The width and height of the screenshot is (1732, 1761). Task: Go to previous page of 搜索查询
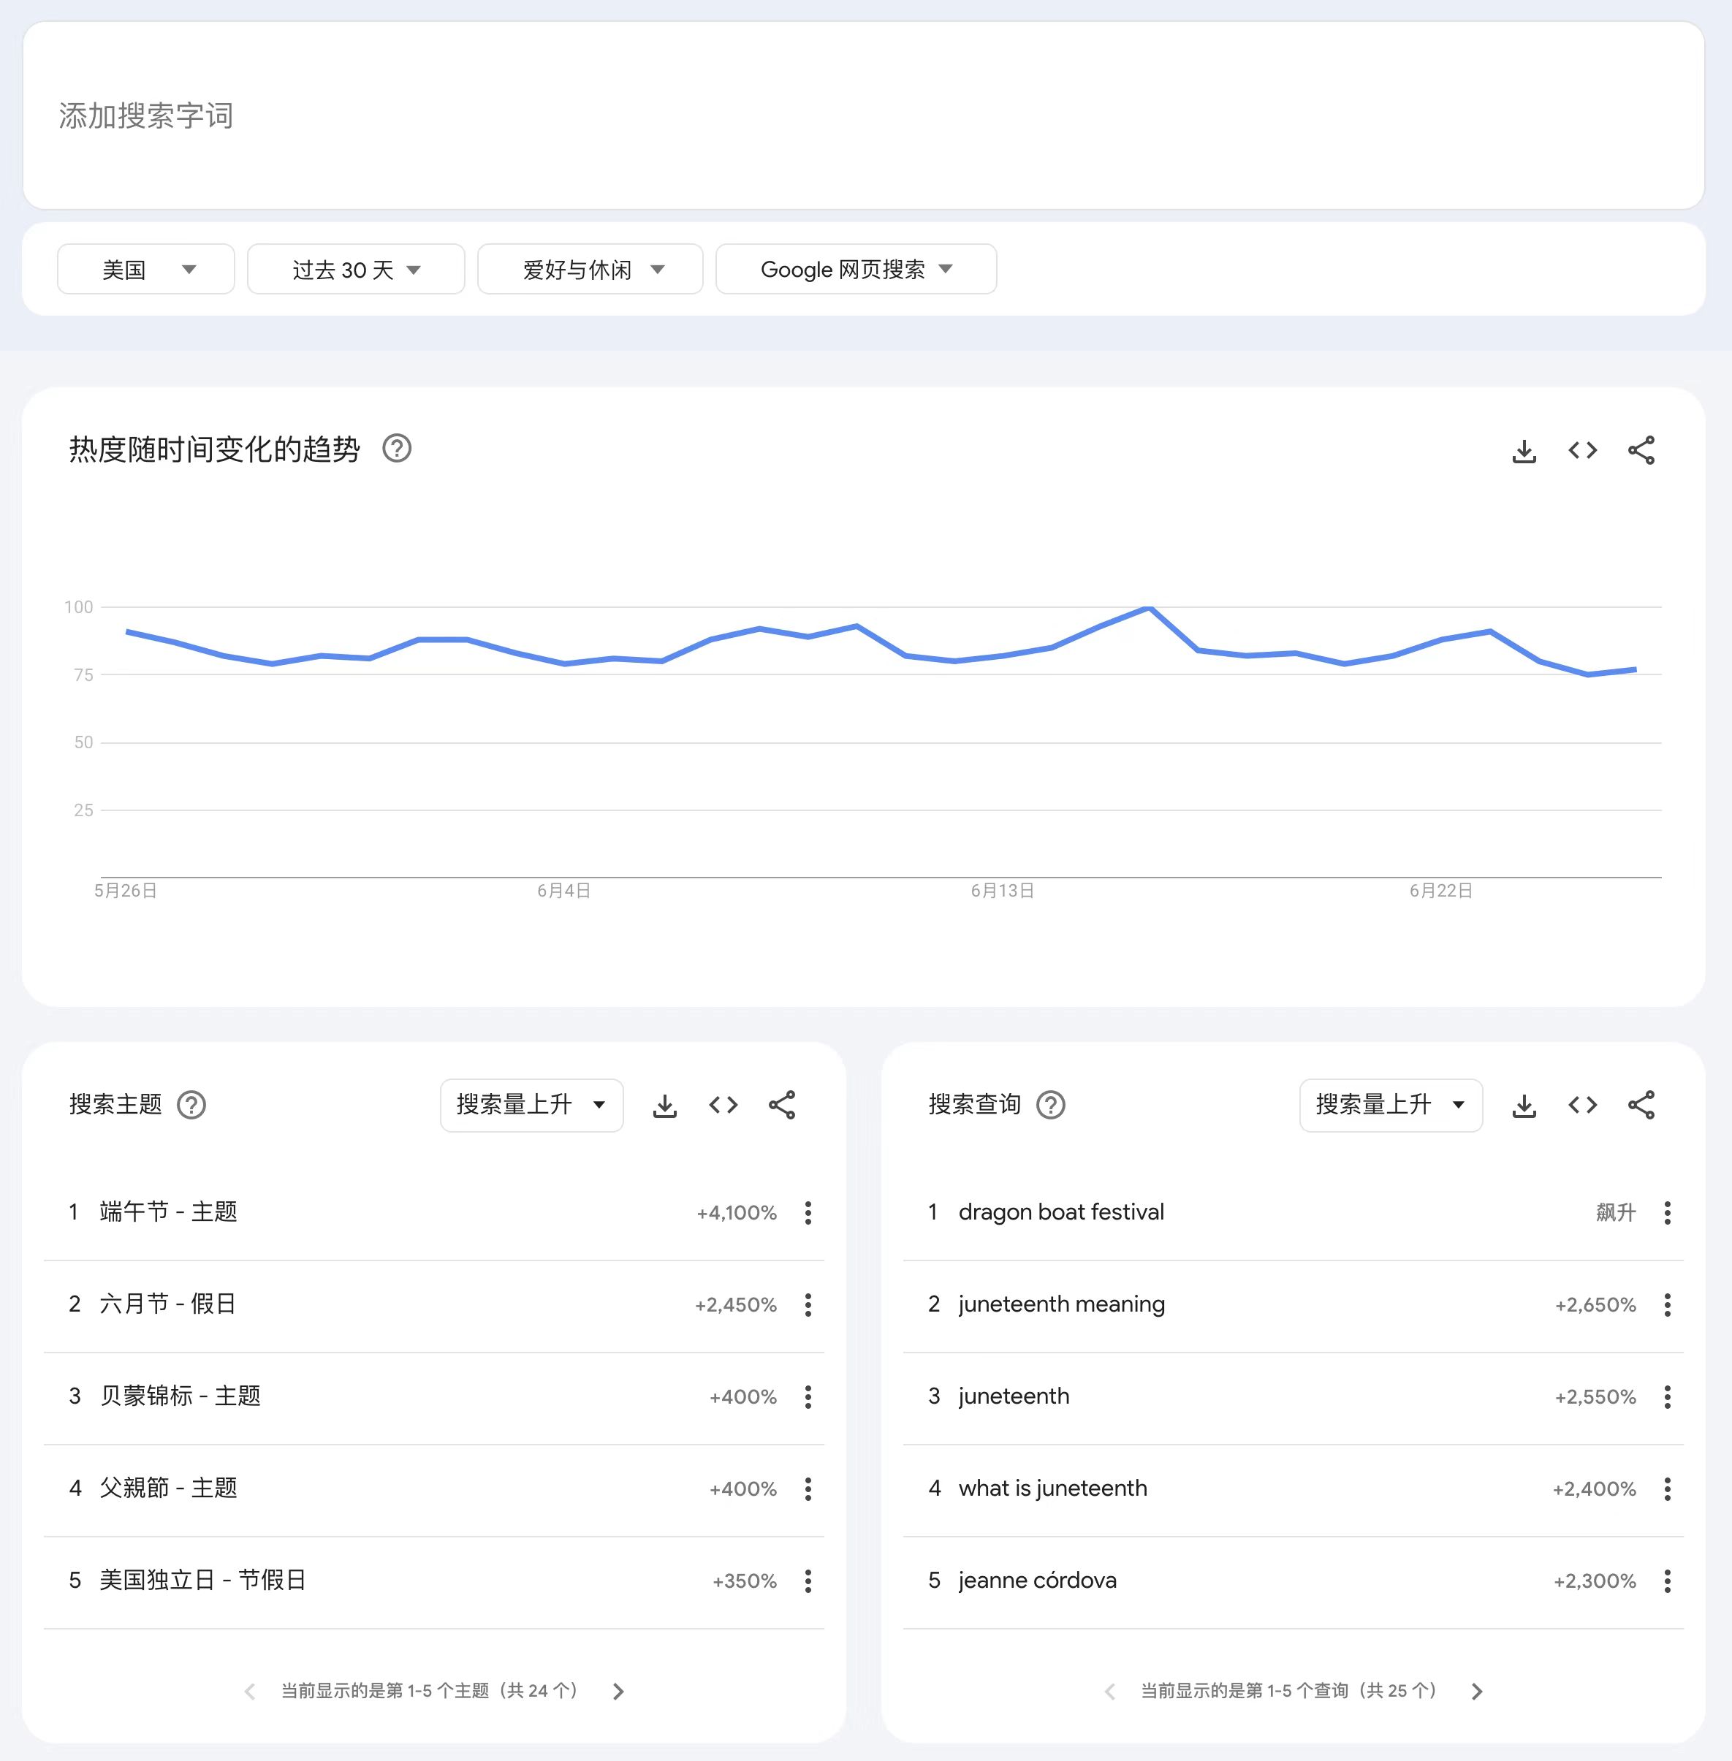(x=1110, y=1691)
